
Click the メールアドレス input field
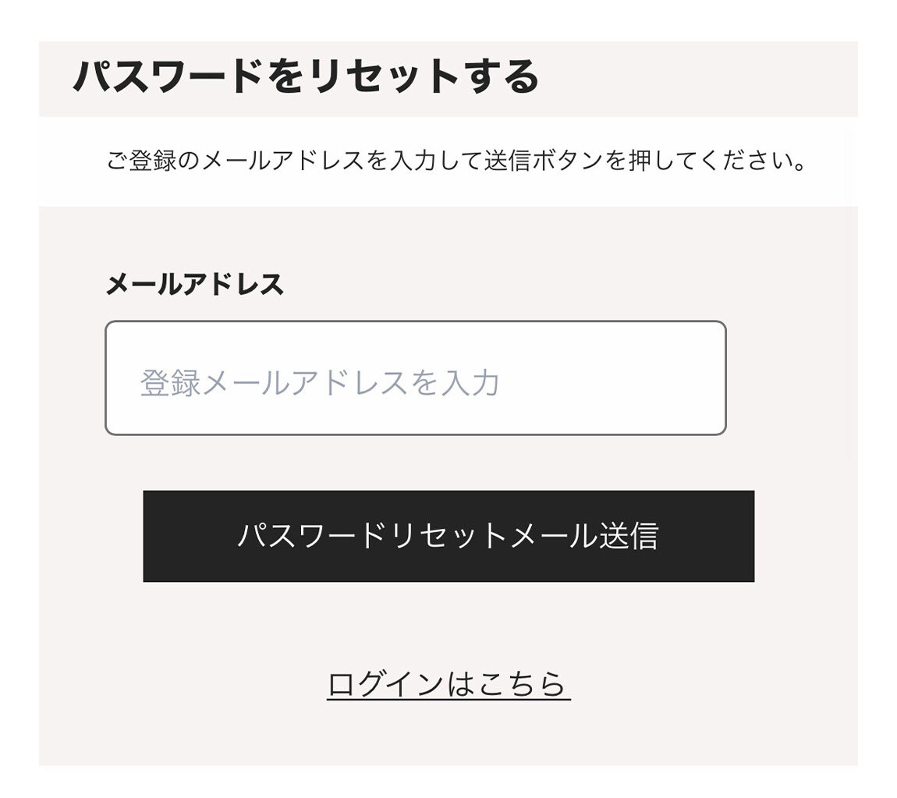point(415,378)
